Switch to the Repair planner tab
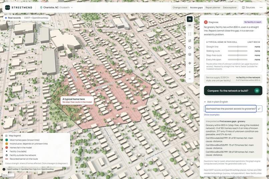Image resolution: width=269 pixels, height=179 pixels. 213,8
